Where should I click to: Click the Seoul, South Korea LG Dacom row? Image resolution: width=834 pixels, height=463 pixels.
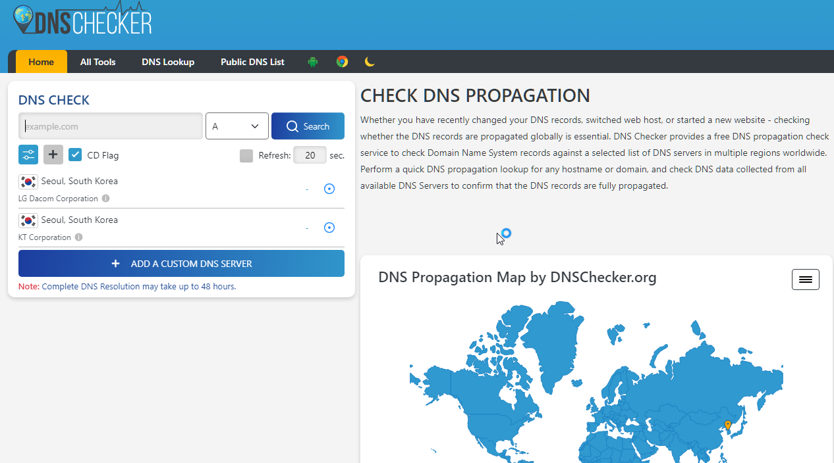tap(181, 189)
